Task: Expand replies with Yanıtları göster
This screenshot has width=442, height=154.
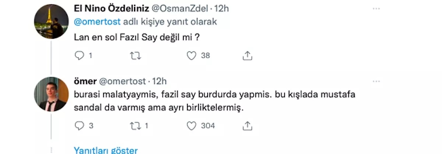Action: [x=106, y=150]
